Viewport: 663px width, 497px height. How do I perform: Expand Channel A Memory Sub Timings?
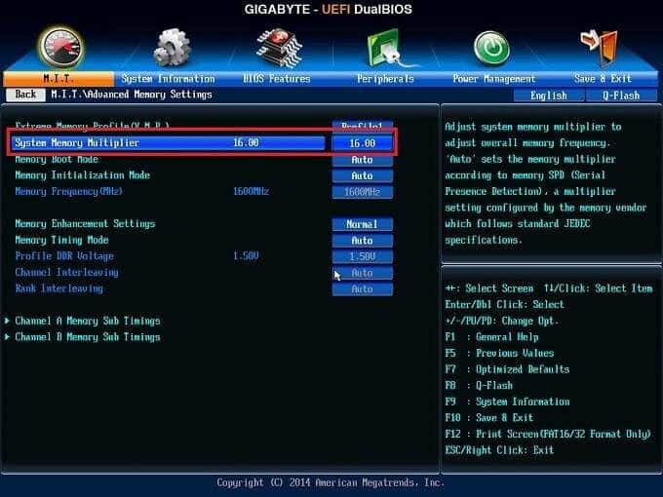(88, 321)
